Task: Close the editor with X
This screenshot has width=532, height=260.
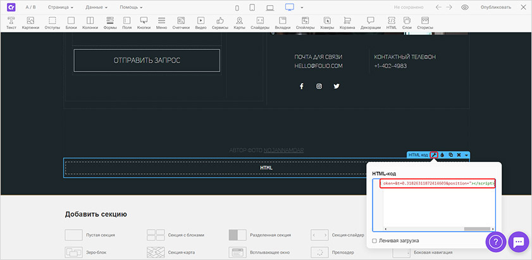Action: (524, 7)
